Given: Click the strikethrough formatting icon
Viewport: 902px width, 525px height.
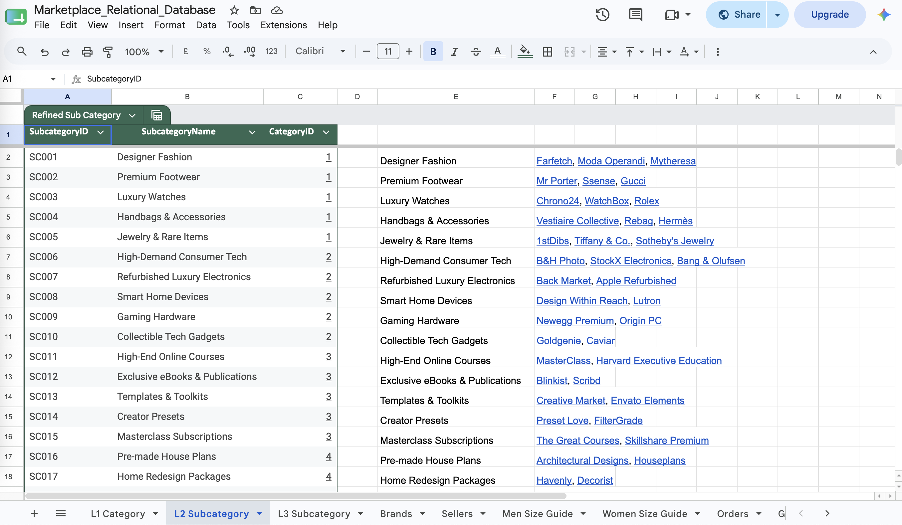Looking at the screenshot, I should [x=476, y=52].
